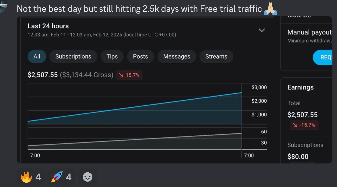Open the add reaction smiley picker
This screenshot has width=337, height=187.
[88, 177]
